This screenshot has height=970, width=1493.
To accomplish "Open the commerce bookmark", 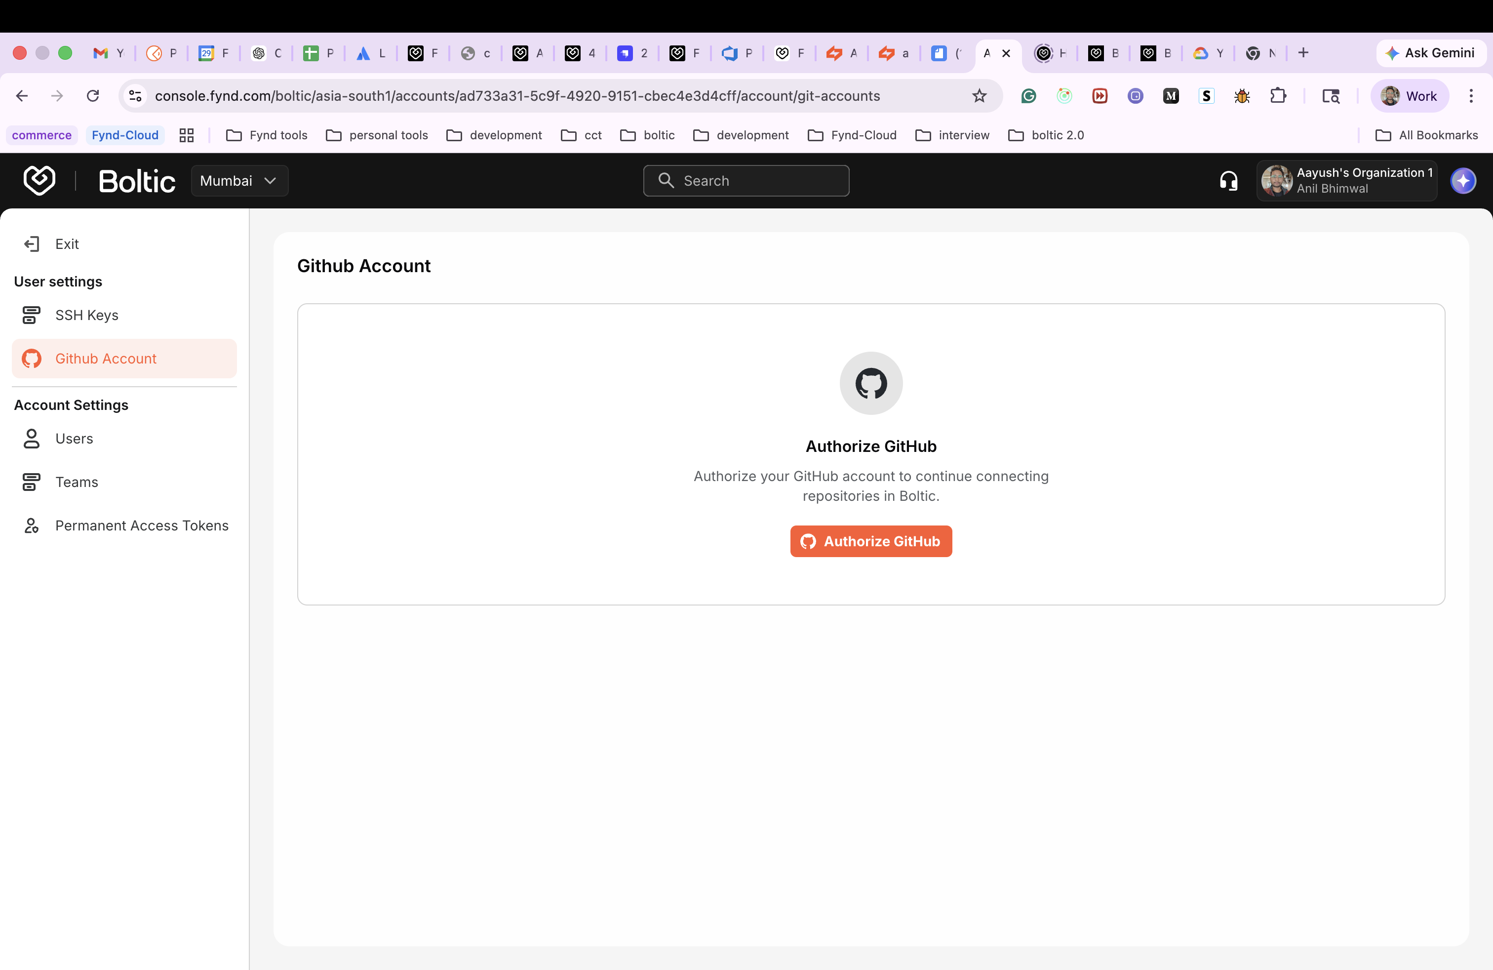I will 41,135.
